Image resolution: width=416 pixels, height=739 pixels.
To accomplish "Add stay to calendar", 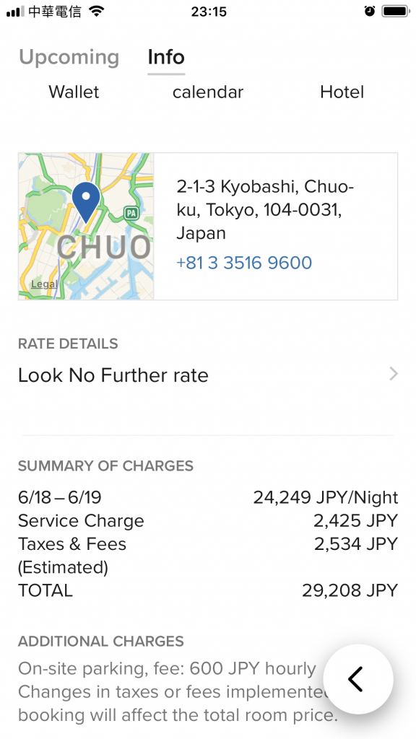I will click(208, 92).
